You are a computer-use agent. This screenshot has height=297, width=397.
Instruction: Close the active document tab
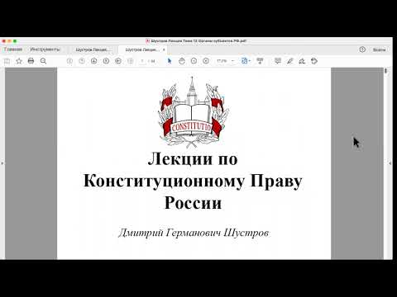point(164,49)
